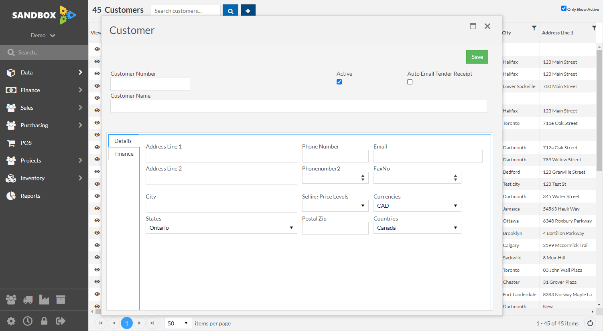Open the States dropdown showing Ontario
Screen dimensions: 603x331
[x=221, y=228]
